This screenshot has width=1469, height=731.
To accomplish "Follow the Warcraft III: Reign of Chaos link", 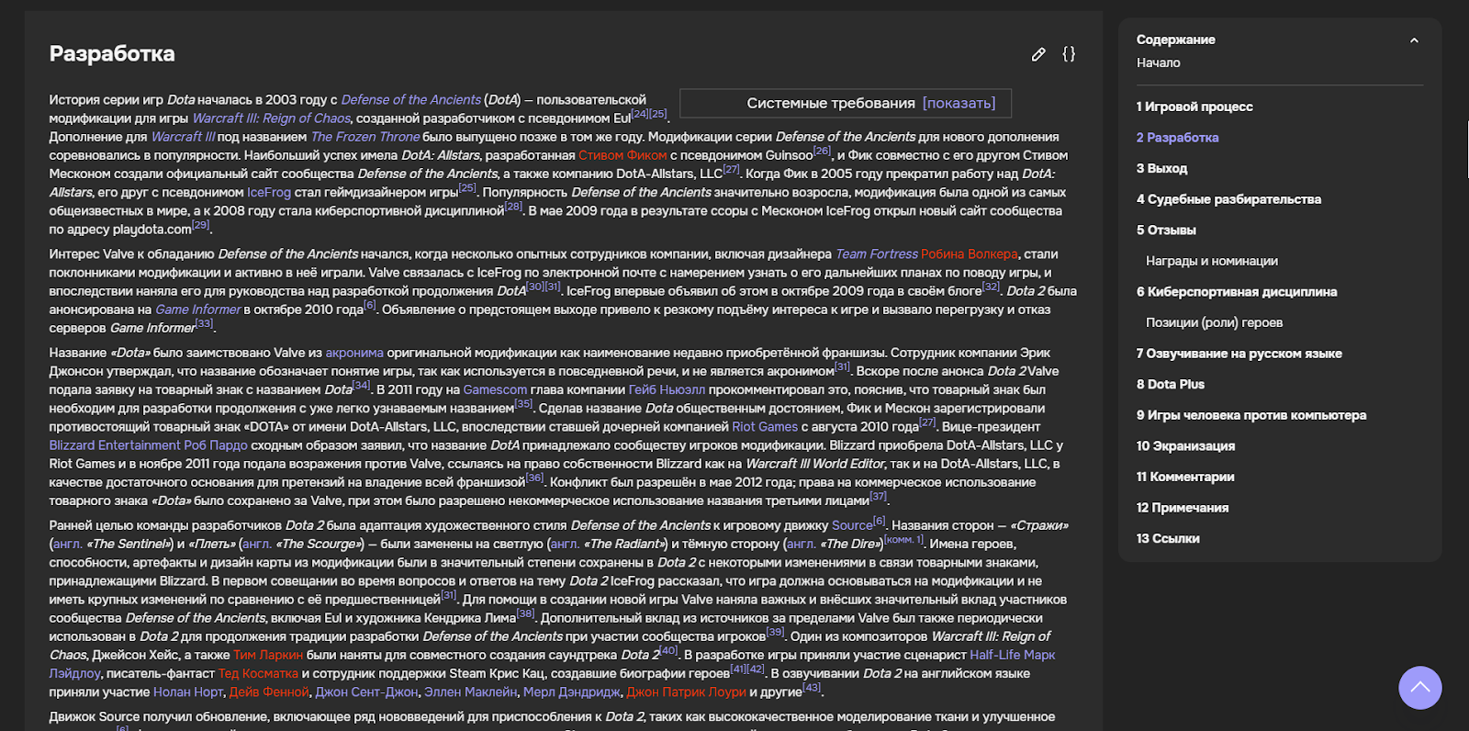I will pos(272,118).
